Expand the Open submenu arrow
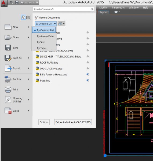Viewport: 153px width, 161px height. tap(28, 37)
